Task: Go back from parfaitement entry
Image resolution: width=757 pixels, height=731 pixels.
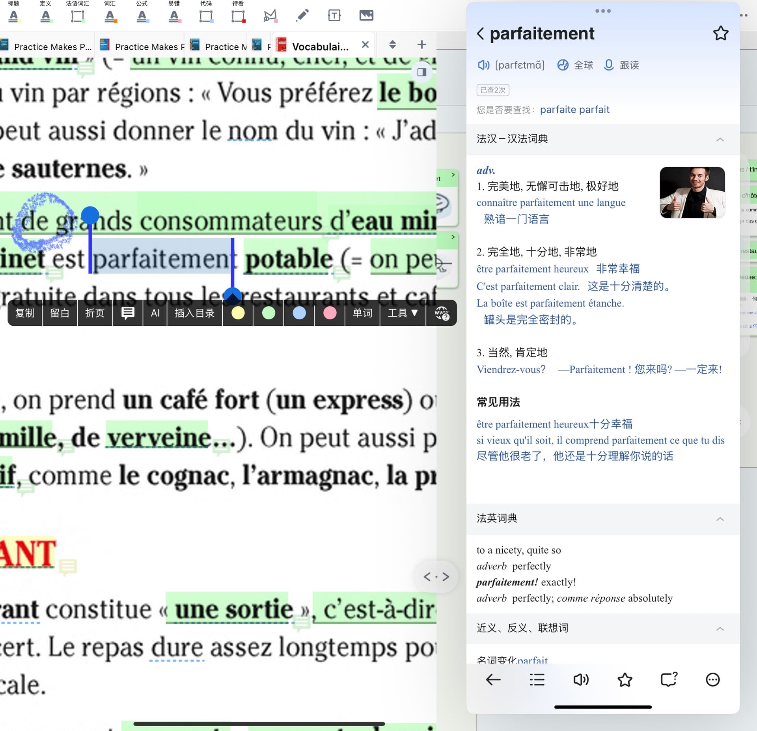Action: 480,34
